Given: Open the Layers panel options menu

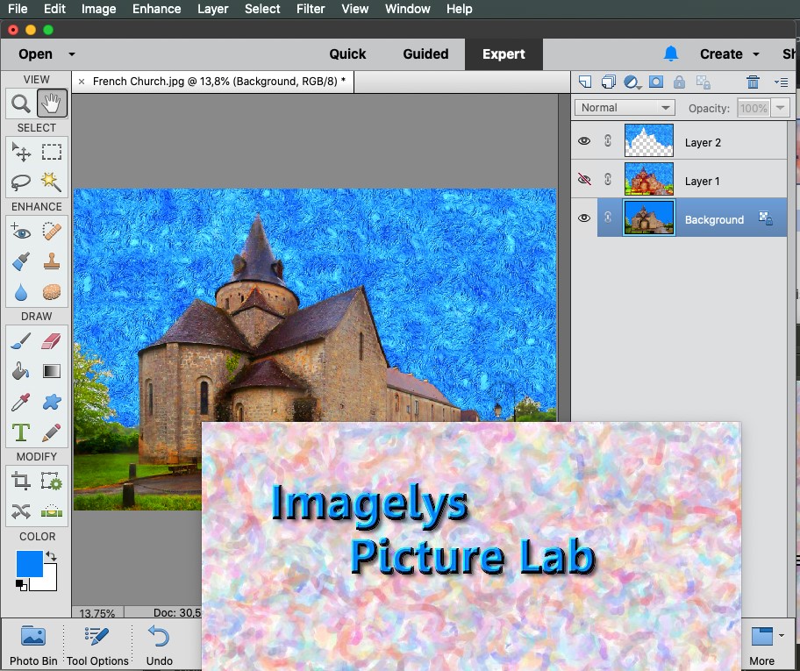Looking at the screenshot, I should click(x=781, y=82).
